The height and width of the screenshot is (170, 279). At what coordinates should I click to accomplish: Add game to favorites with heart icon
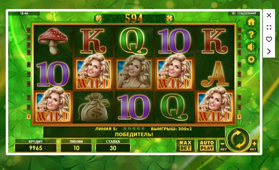pos(269,39)
